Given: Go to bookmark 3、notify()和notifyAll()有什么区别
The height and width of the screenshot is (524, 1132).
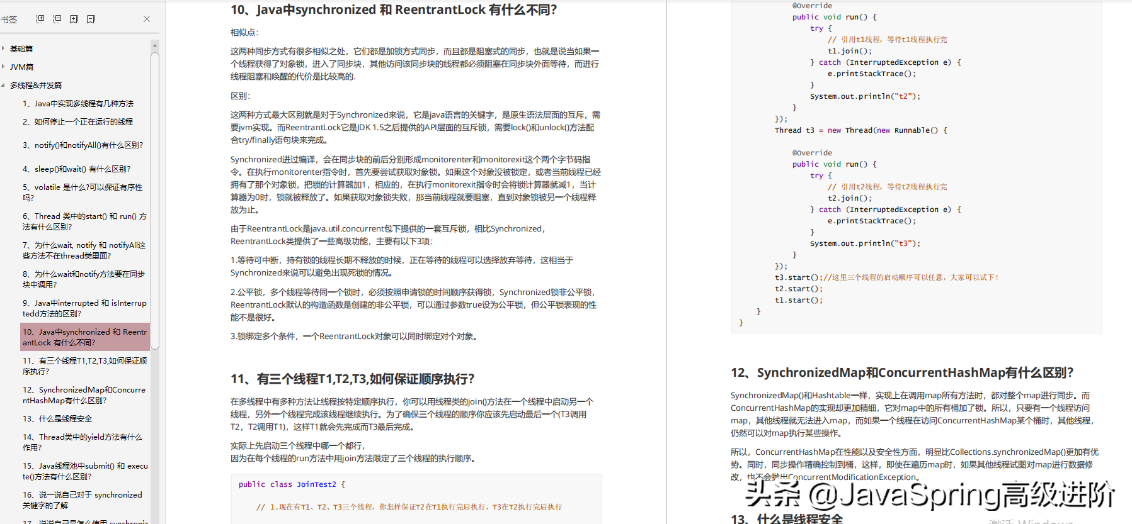Looking at the screenshot, I should click(83, 145).
